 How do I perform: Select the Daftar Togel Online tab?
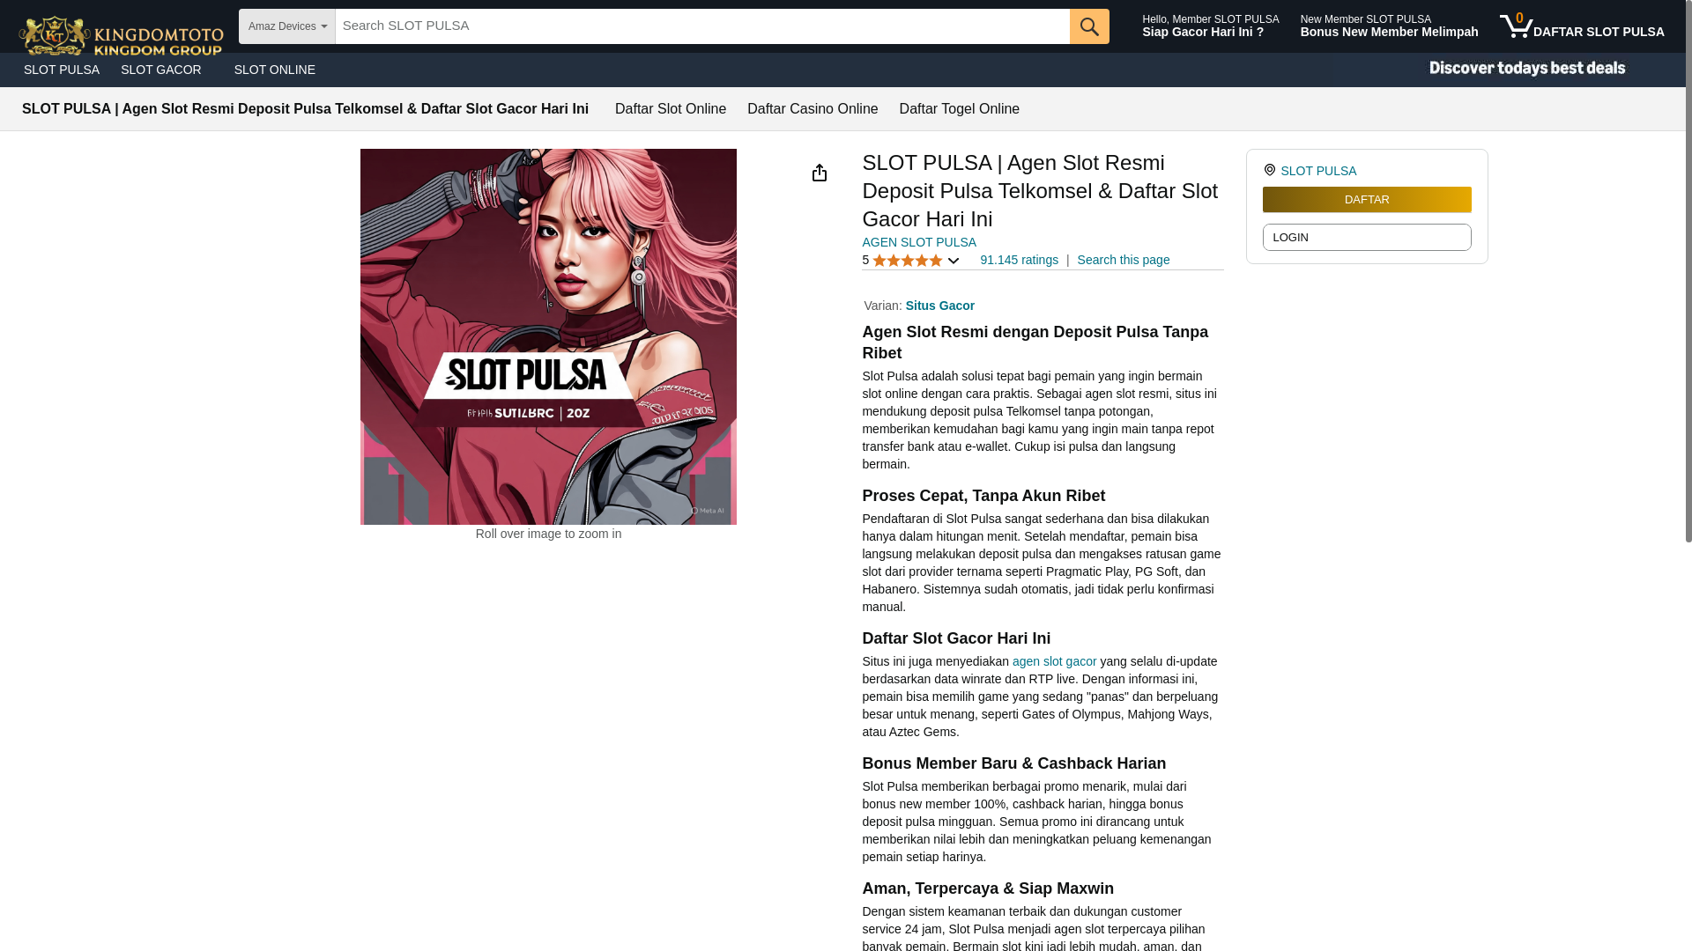pos(960,109)
